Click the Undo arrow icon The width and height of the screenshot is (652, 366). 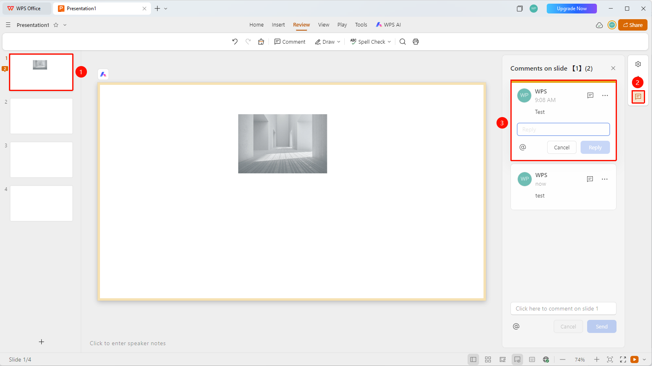(235, 42)
